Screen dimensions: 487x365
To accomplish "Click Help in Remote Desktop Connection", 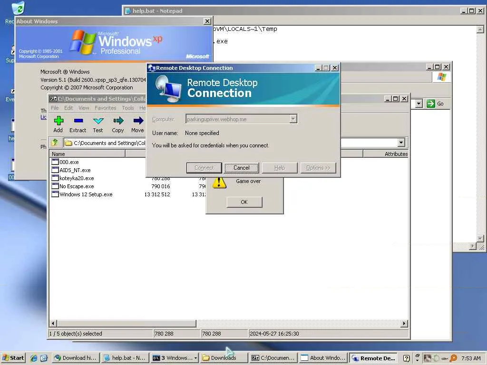I will (x=280, y=168).
